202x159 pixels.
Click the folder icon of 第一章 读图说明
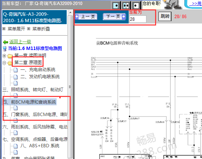click(x=10, y=56)
